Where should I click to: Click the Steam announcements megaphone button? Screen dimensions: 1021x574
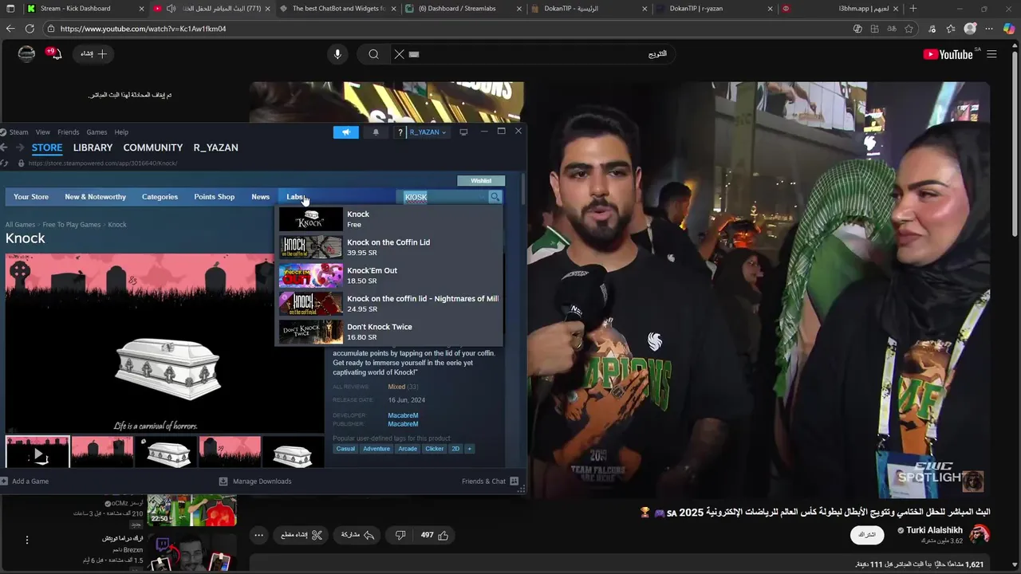pos(346,132)
